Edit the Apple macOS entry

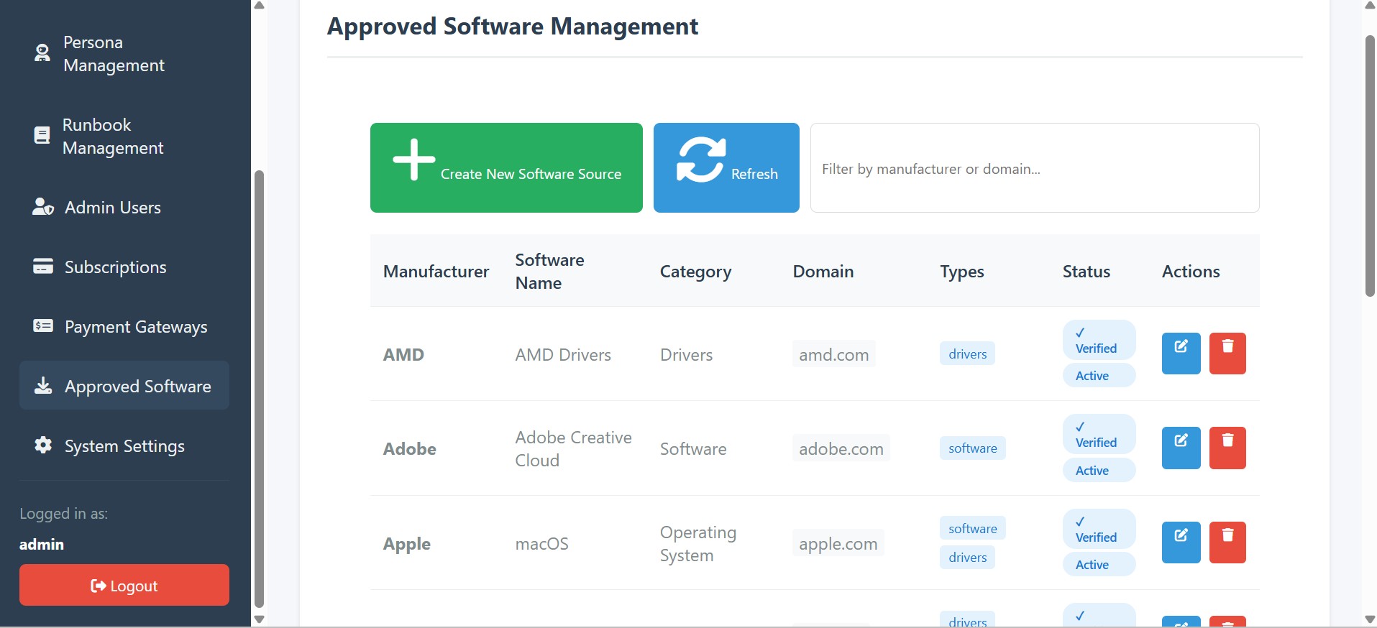coord(1181,542)
